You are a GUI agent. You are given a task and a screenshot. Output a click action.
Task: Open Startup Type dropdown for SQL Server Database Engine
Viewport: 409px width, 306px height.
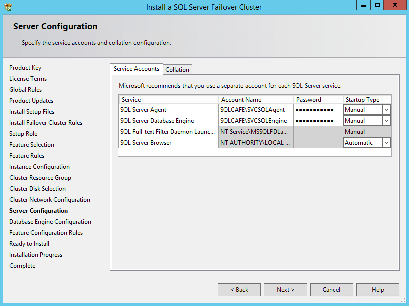pos(386,121)
